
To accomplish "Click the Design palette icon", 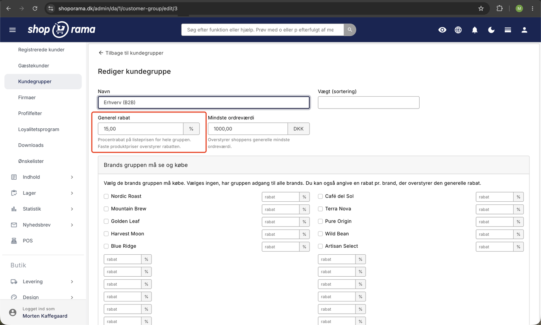I will click(x=14, y=297).
